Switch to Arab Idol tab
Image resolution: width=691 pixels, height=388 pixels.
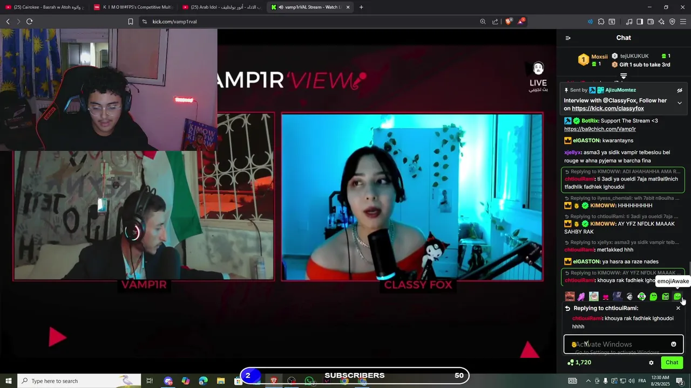click(x=222, y=7)
